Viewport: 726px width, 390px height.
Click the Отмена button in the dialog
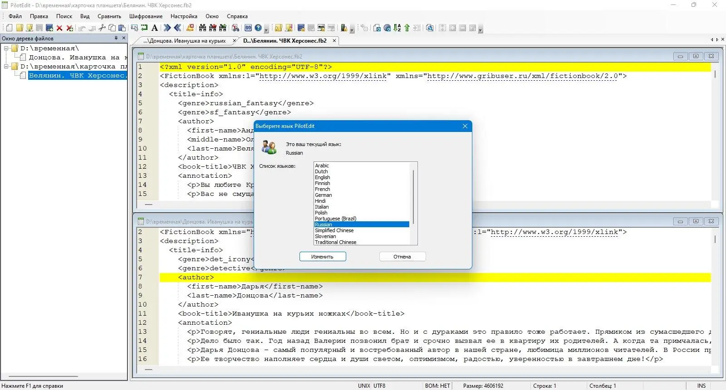(x=402, y=257)
